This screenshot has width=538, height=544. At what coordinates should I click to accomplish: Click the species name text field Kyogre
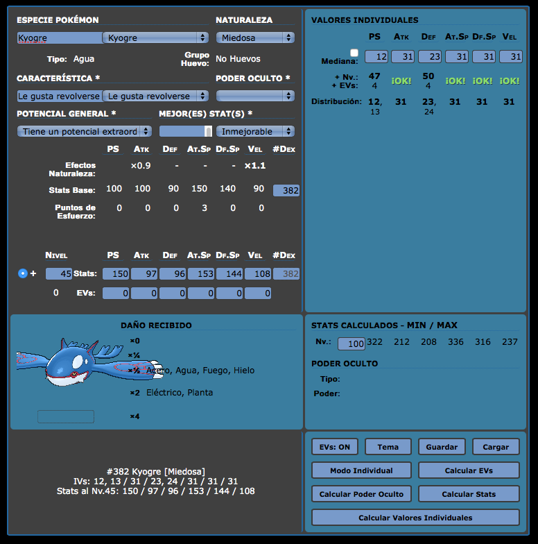(x=60, y=37)
